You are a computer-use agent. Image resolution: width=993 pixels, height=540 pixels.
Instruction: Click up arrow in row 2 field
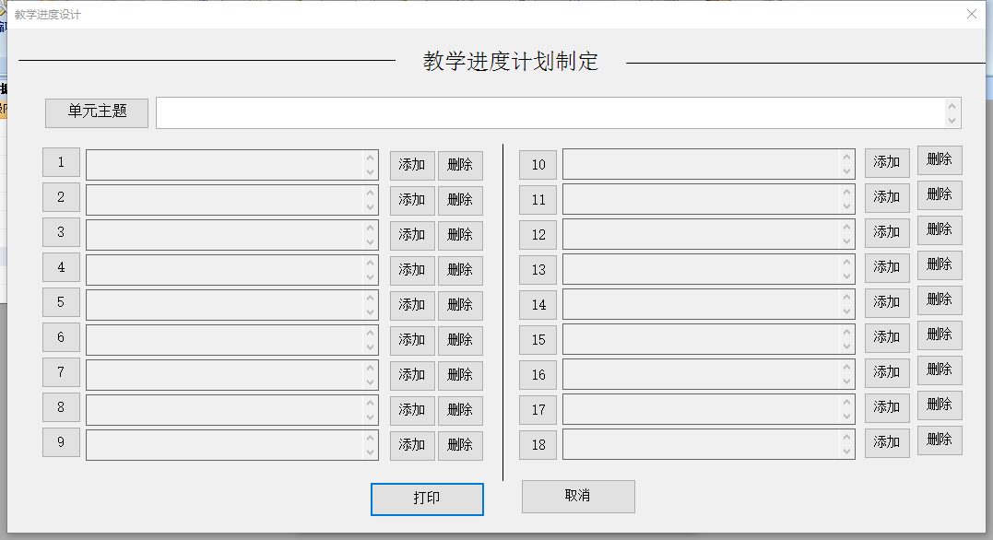coord(371,192)
